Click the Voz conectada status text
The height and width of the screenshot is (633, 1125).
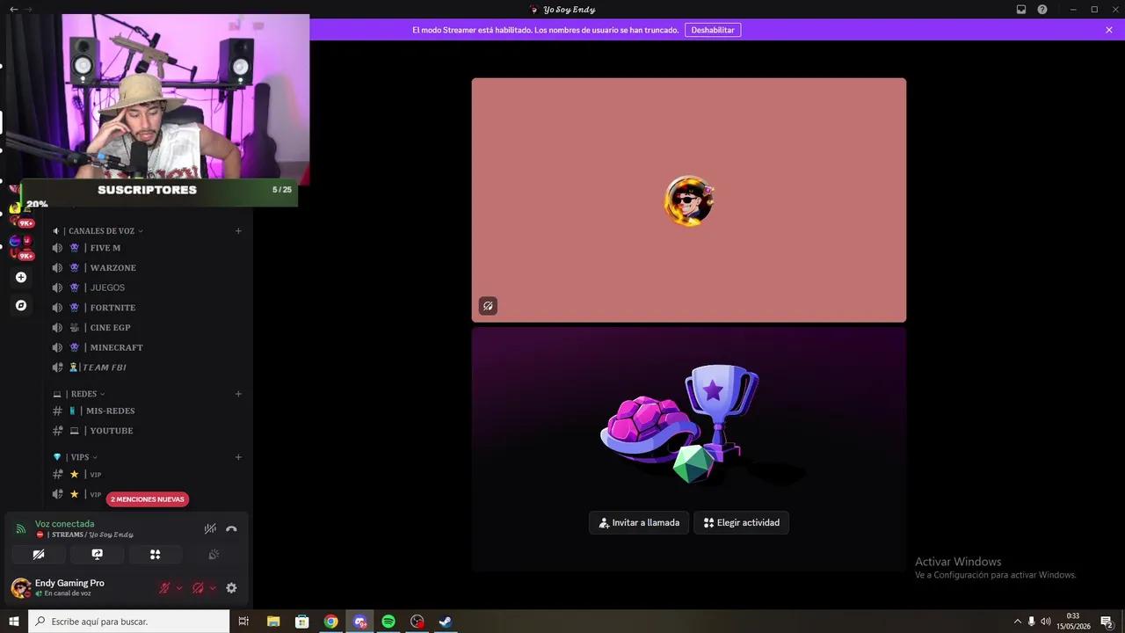[65, 524]
